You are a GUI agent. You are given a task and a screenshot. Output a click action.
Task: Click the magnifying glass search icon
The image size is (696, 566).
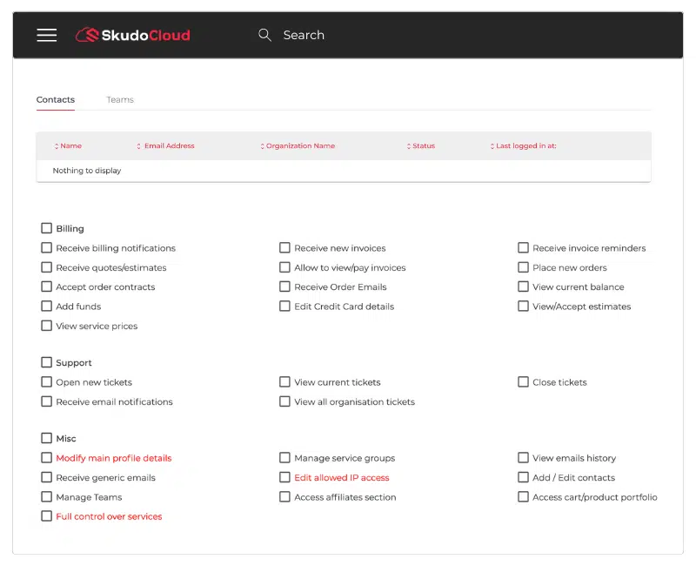coord(264,35)
